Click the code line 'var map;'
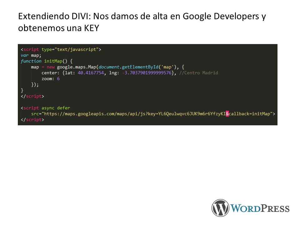 coord(31,55)
